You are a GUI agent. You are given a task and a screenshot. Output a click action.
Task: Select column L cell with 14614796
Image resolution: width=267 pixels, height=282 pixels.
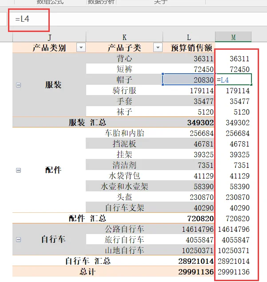tap(189, 229)
